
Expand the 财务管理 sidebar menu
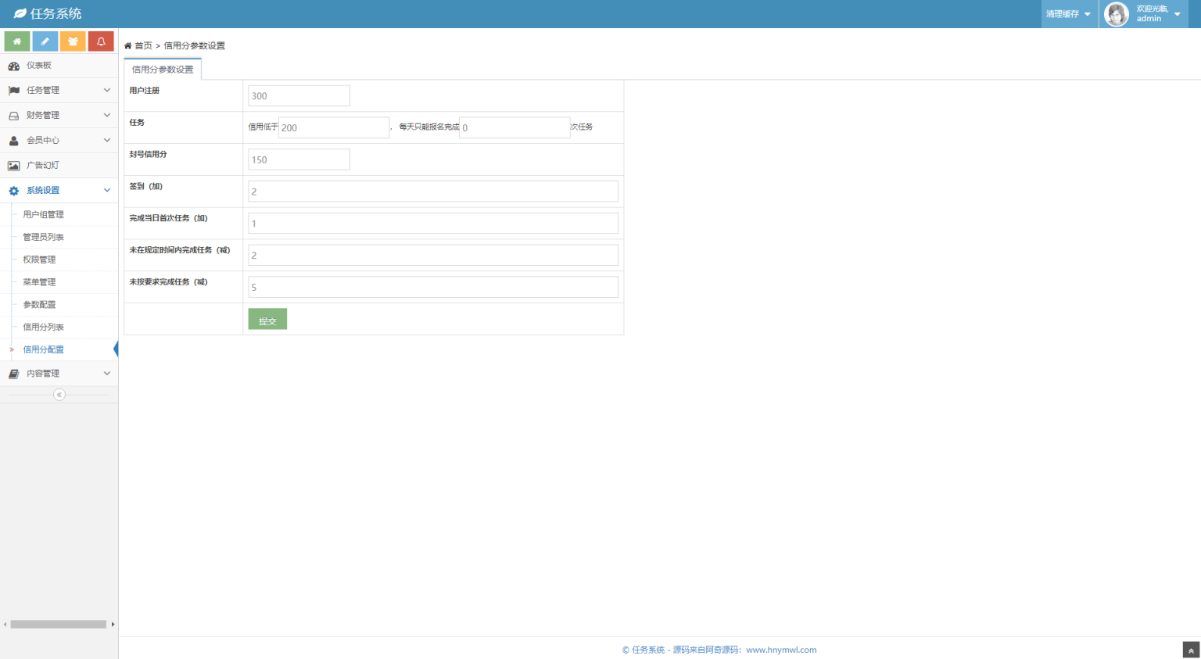(59, 116)
